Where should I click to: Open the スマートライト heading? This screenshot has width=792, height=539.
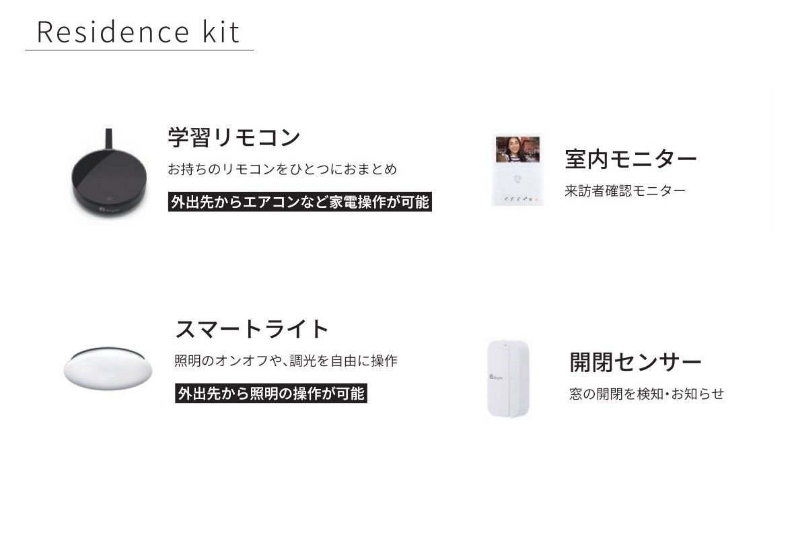tap(252, 329)
